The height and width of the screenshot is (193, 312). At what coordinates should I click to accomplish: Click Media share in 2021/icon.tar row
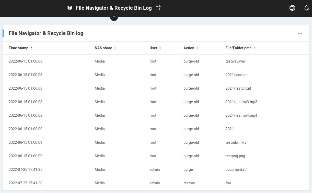click(x=100, y=75)
